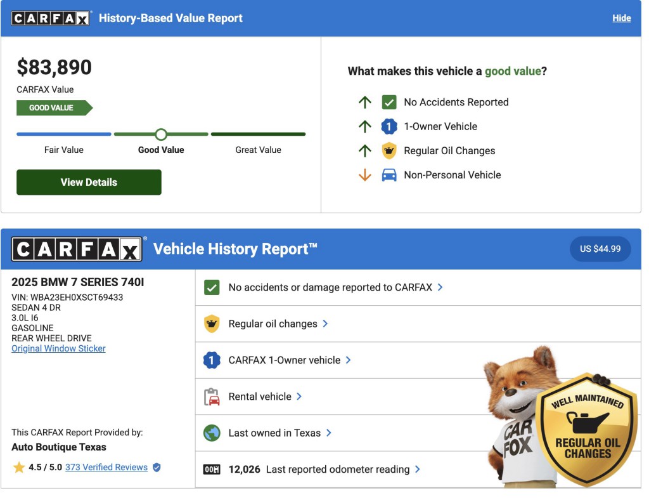Screen dimensions: 649x500
Task: Click green checkmark icon for no accidents or damage
Action: 212,287
